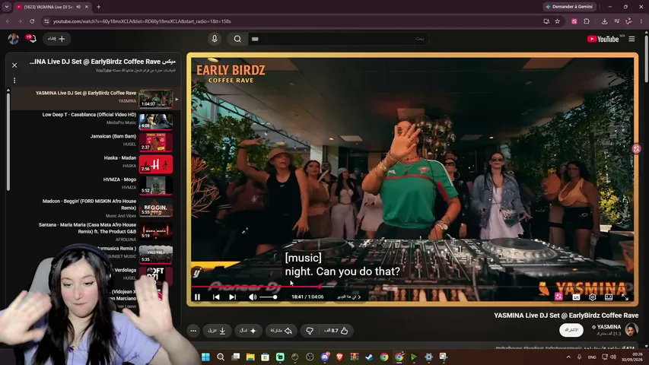Switch player to theater mode
Viewport: 649px width, 365px height.
click(609, 297)
